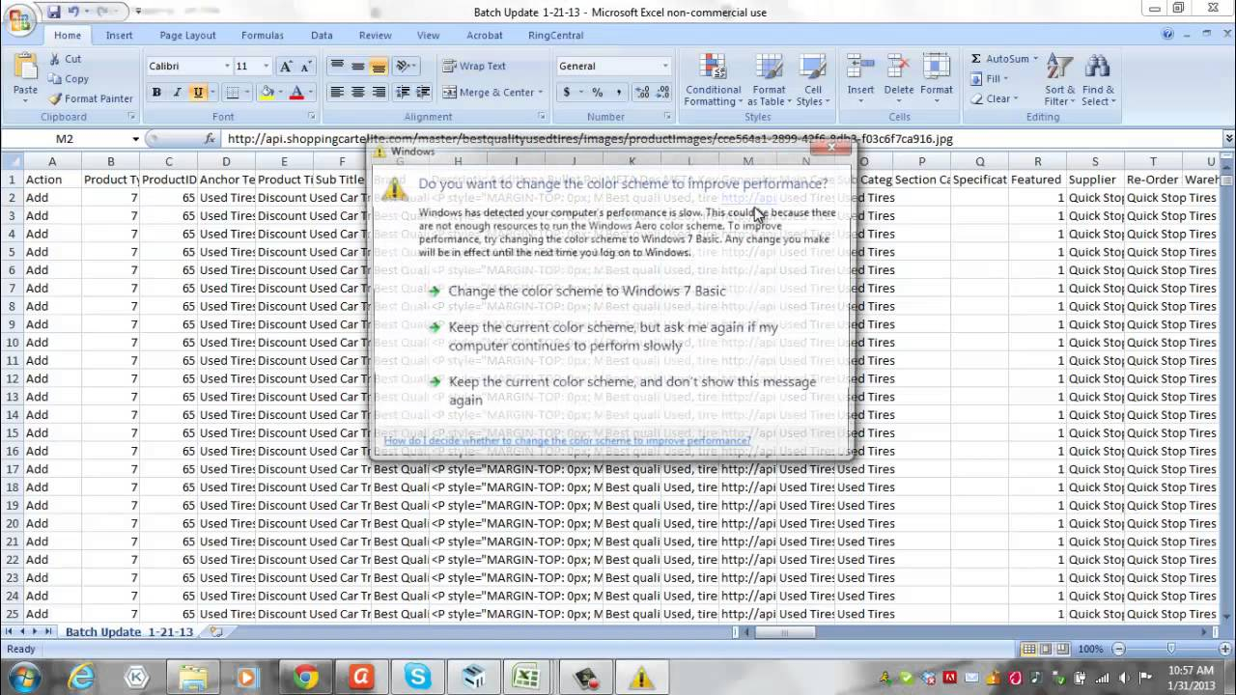Click Merge & Center
The width and height of the screenshot is (1236, 695).
pyautogui.click(x=488, y=93)
